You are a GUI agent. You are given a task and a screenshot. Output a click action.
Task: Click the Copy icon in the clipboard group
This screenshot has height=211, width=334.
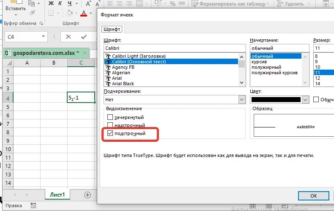[32, 3]
